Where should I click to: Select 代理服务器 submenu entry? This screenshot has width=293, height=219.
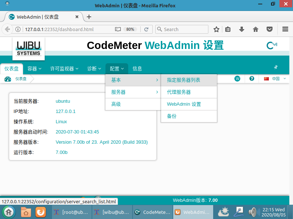click(189, 92)
